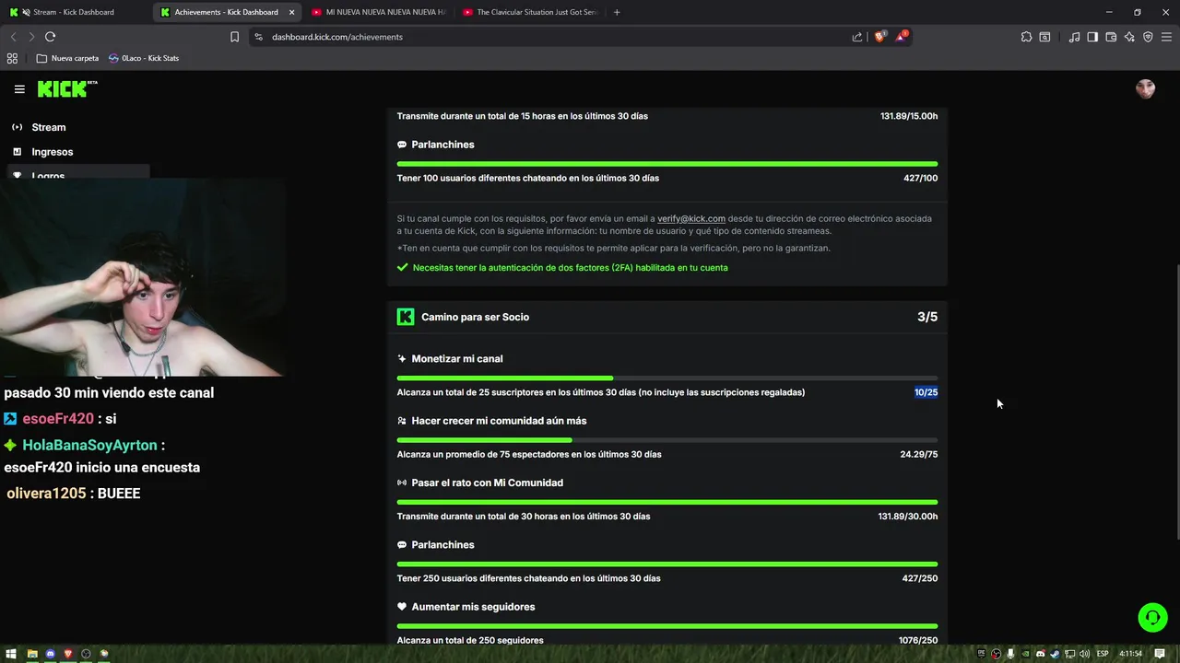The image size is (1180, 663).
Task: Switch to The Clavicular Situation YouTube tab
Action: click(x=530, y=12)
